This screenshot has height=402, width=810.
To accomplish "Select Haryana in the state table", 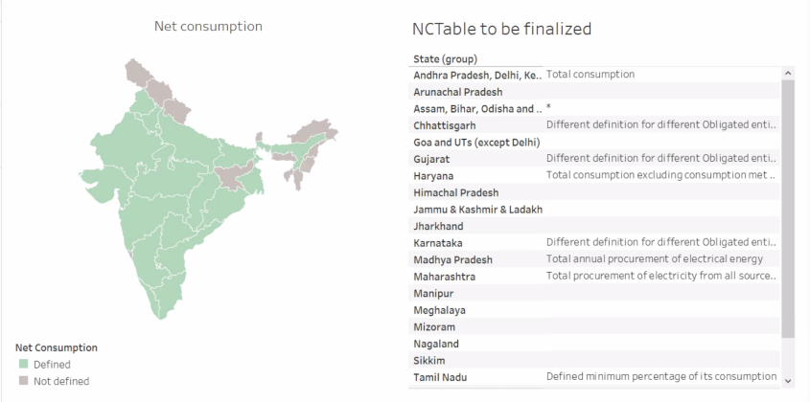I will pos(433,176).
